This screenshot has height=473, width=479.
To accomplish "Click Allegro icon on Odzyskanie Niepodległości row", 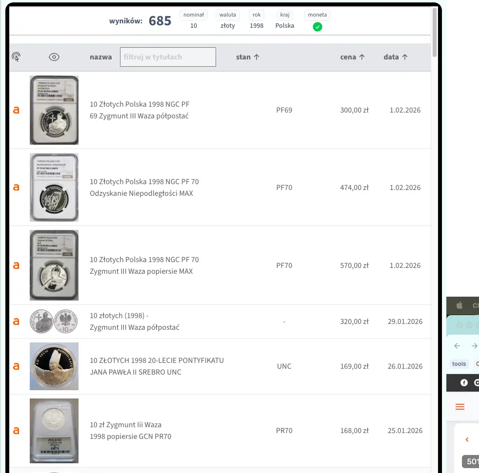I will click(x=16, y=188).
